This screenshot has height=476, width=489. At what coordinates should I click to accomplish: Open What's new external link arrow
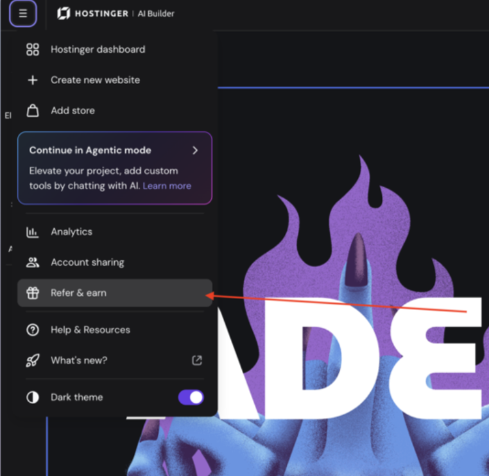click(197, 361)
